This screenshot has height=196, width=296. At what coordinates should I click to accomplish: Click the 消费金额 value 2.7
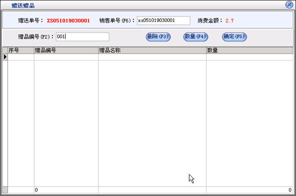[x=229, y=20]
